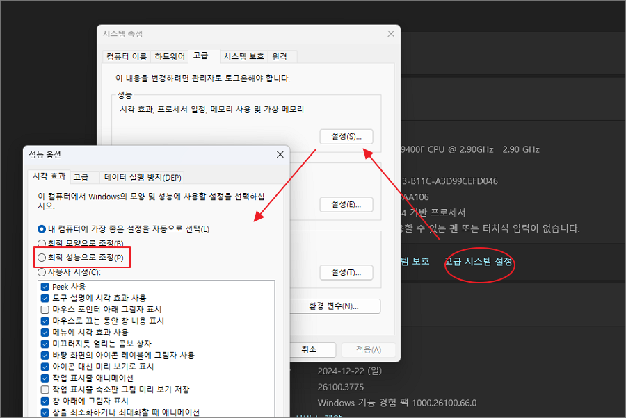Click 취소 button in 시스템 속성

[312, 350]
